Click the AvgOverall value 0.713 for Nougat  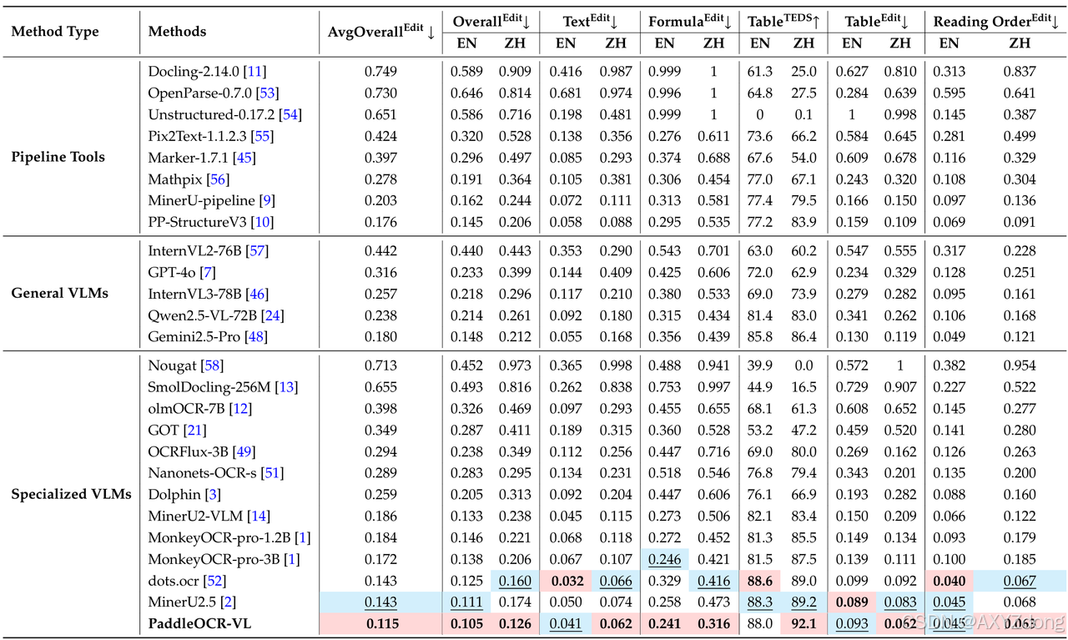(380, 366)
